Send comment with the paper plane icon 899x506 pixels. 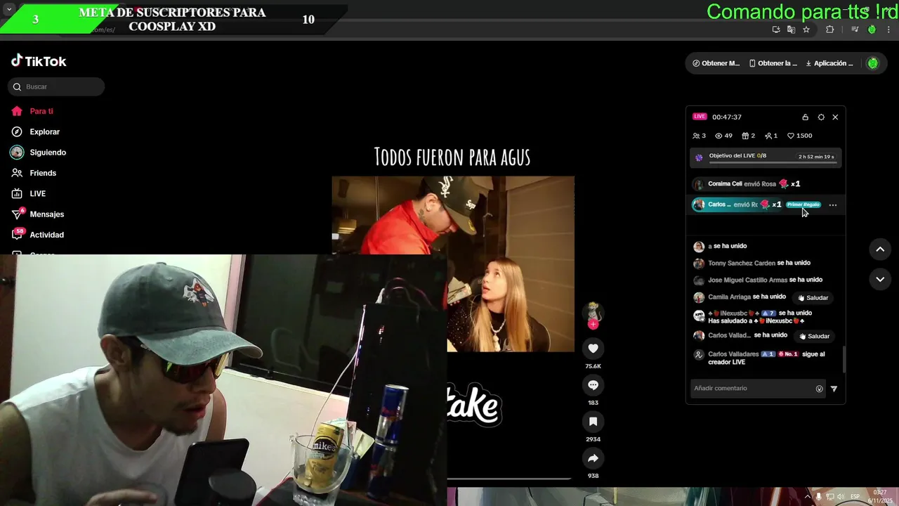click(834, 389)
